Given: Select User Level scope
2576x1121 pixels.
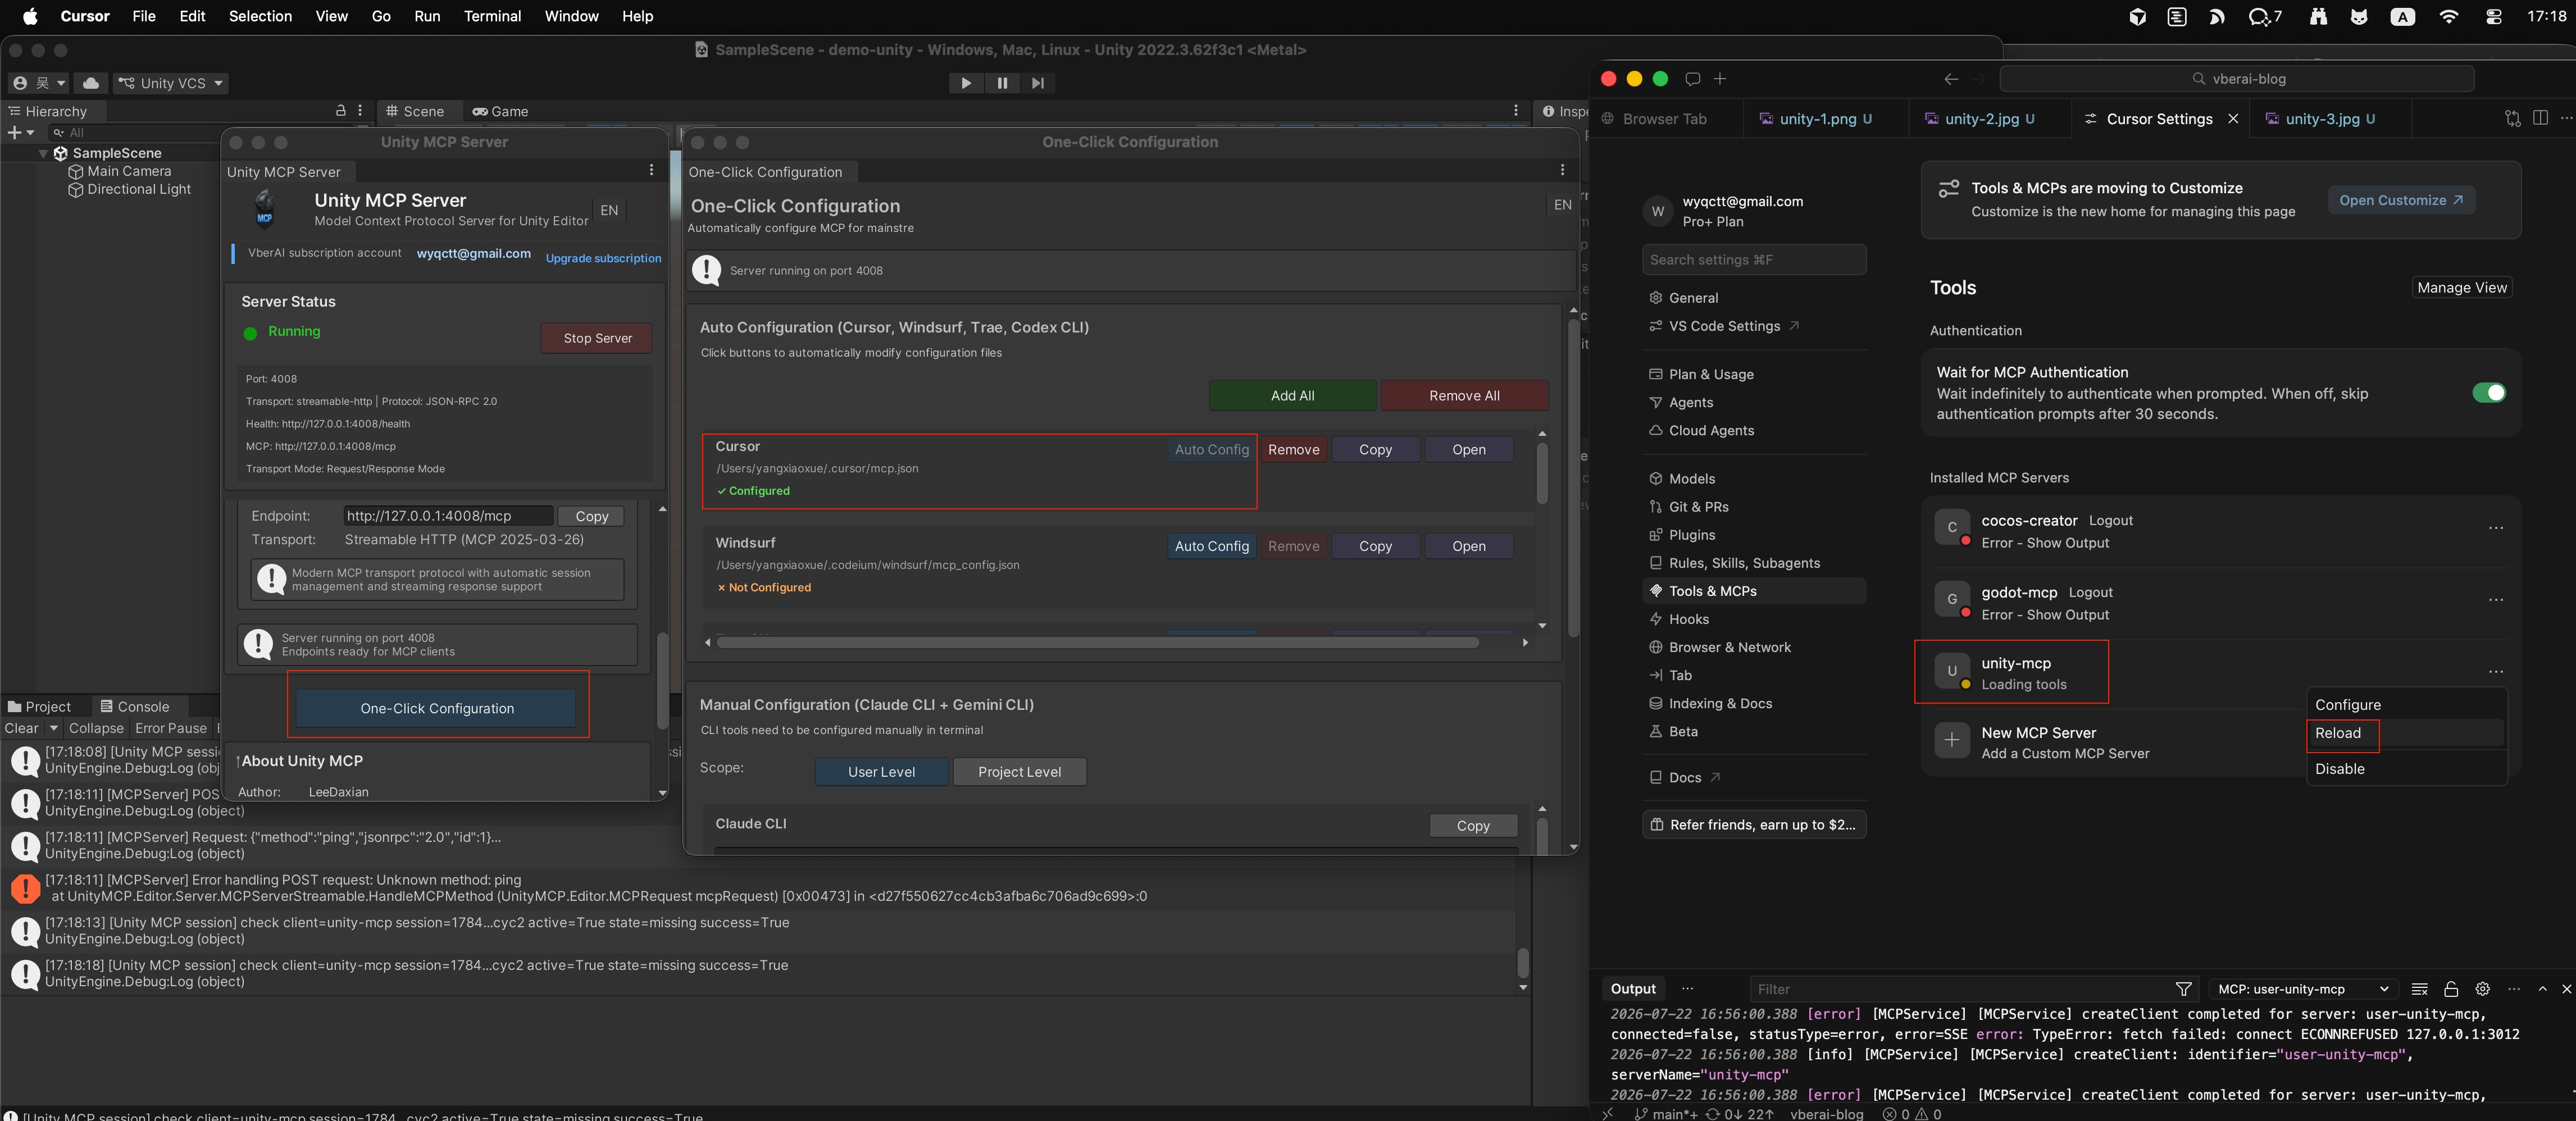Looking at the screenshot, I should [881, 771].
